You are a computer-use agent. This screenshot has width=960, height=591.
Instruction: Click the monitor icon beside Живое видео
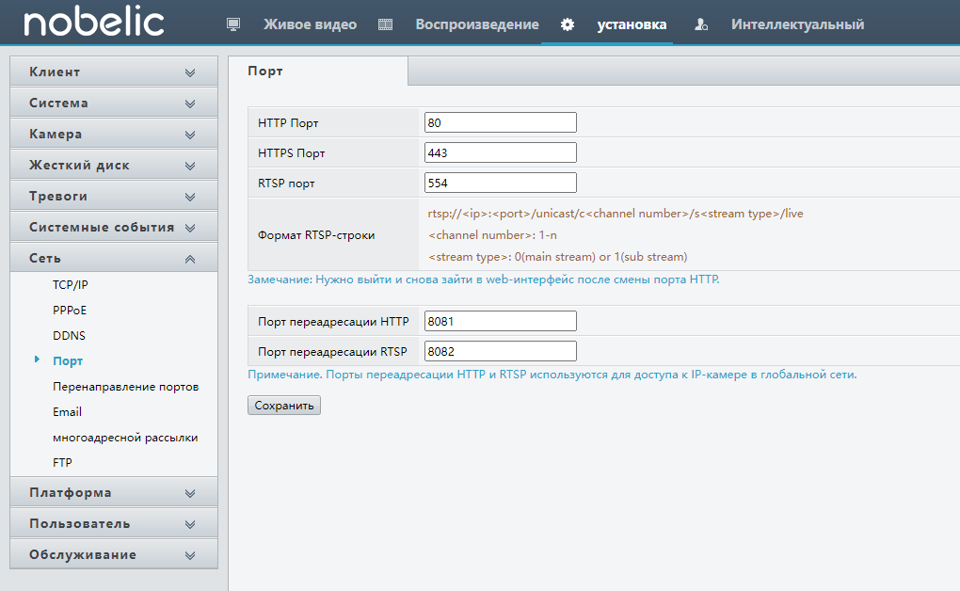(x=233, y=24)
